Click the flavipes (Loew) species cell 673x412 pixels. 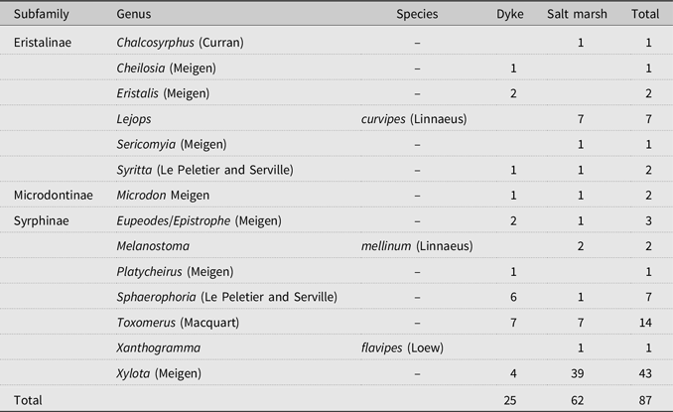[x=403, y=348]
